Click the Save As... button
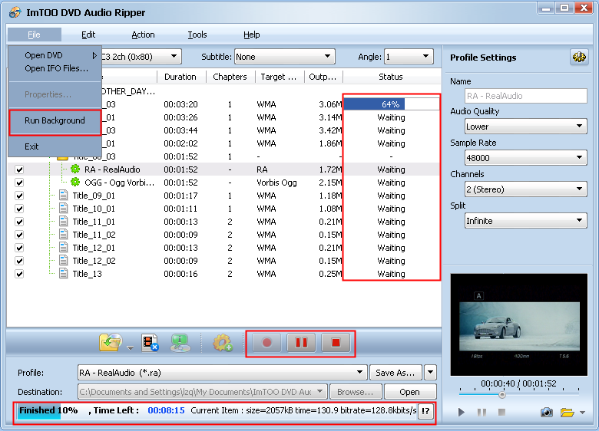Image resolution: width=599 pixels, height=431 pixels. [395, 372]
